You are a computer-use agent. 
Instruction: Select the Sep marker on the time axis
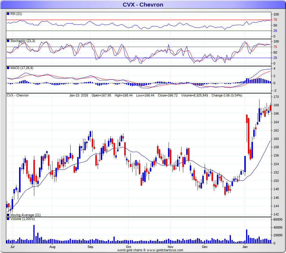(x=91, y=247)
